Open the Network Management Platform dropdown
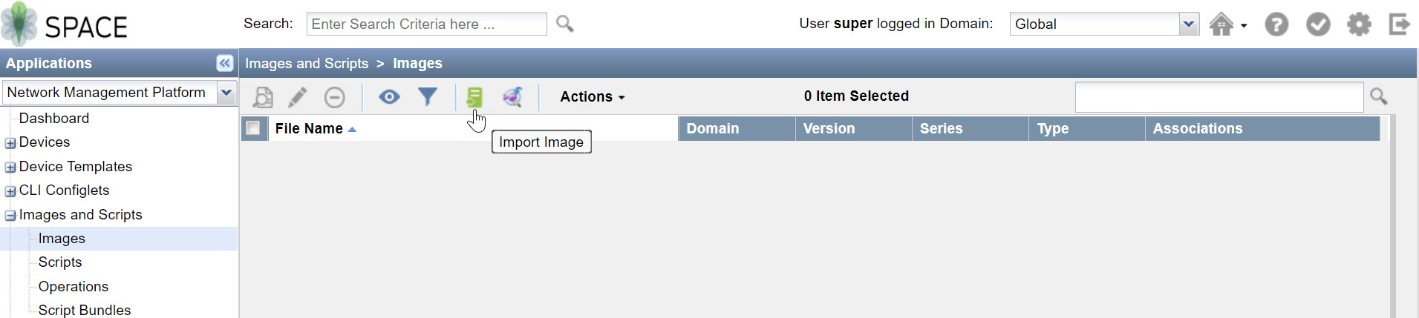Screen dimensions: 1419x318 point(226,93)
